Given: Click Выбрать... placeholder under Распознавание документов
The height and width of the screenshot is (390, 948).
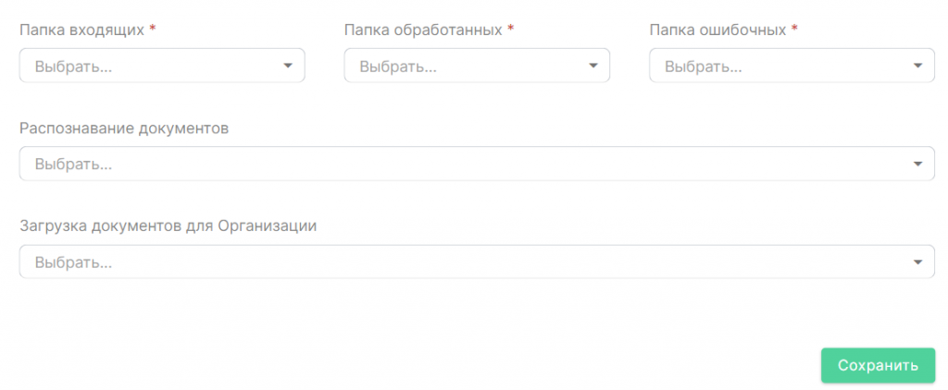Looking at the screenshot, I should (73, 165).
